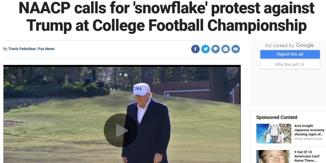Click the Sponsored Content heading
326x163 pixels.
pos(277,117)
